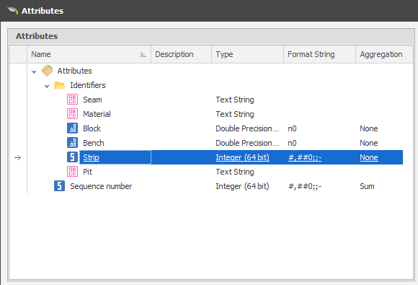Viewport: 418px width, 285px height.
Task: Click the text string icon beside Seam
Action: 72,100
